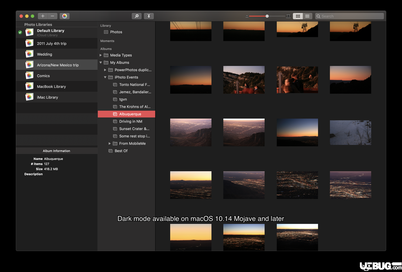Click the minus remove library button
The height and width of the screenshot is (272, 402).
click(53, 16)
